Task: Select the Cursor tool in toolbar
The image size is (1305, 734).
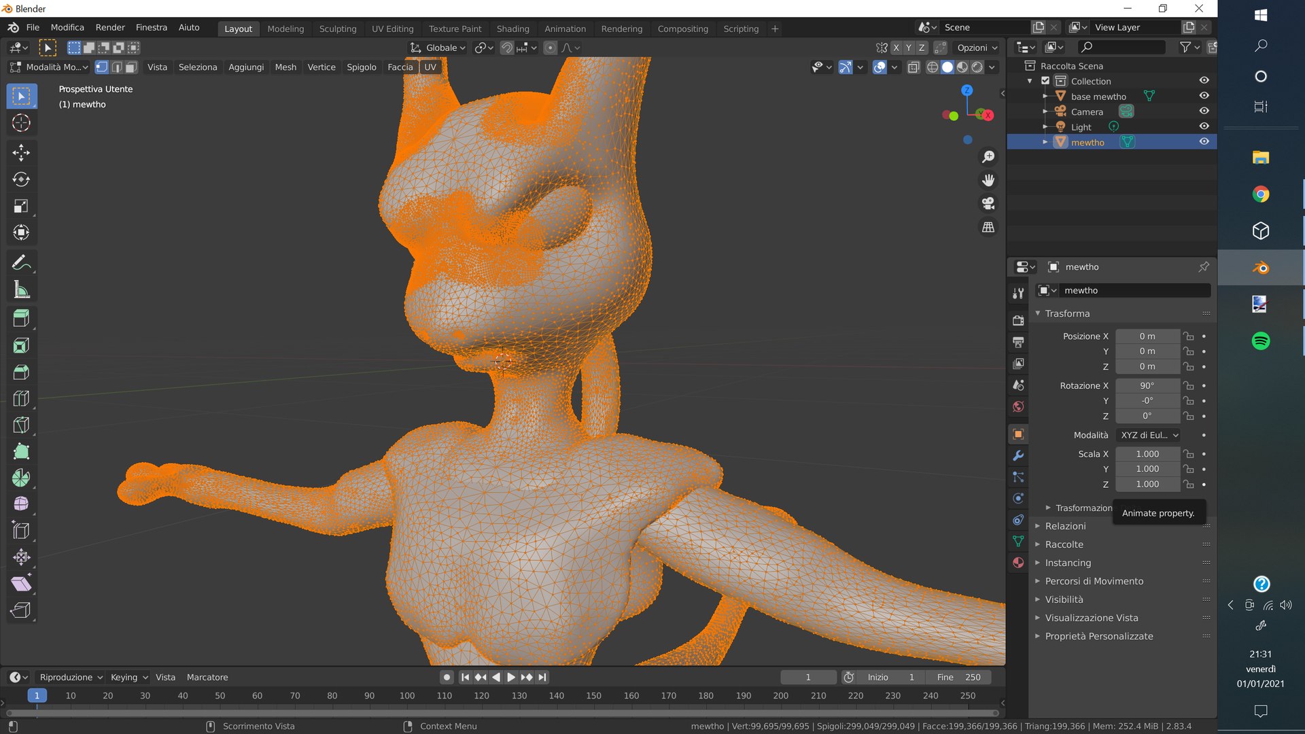Action: 21,123
